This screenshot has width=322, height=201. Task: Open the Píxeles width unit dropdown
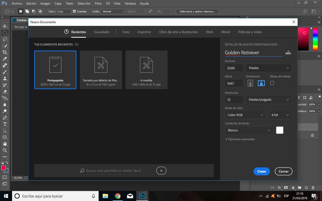click(x=269, y=68)
